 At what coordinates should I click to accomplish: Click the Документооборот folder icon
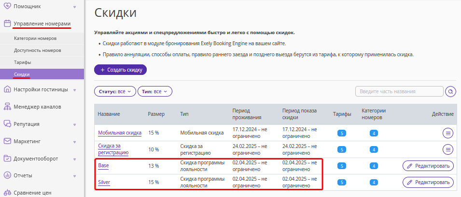click(x=7, y=159)
